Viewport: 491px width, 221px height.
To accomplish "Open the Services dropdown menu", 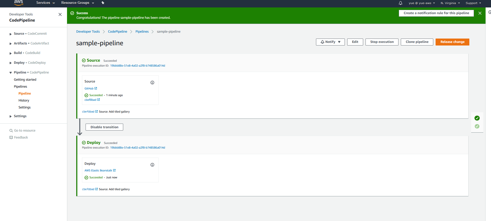I will 46,3.
